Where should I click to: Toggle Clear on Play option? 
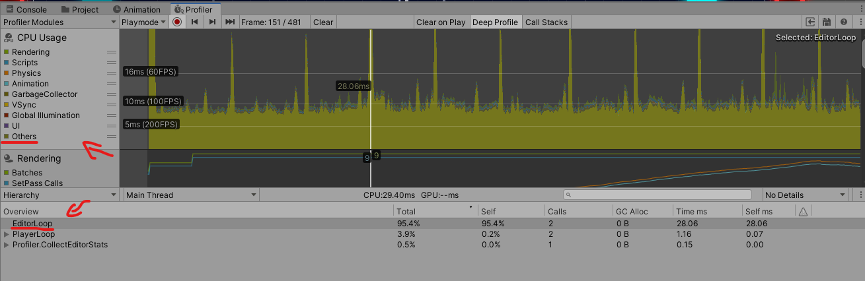[441, 22]
